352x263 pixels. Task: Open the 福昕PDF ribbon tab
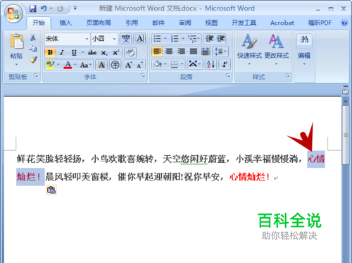320,23
